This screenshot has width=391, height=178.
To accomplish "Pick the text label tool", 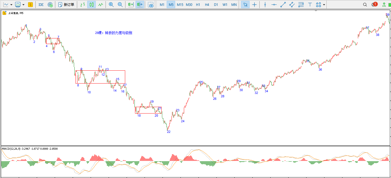I will (x=310, y=4).
